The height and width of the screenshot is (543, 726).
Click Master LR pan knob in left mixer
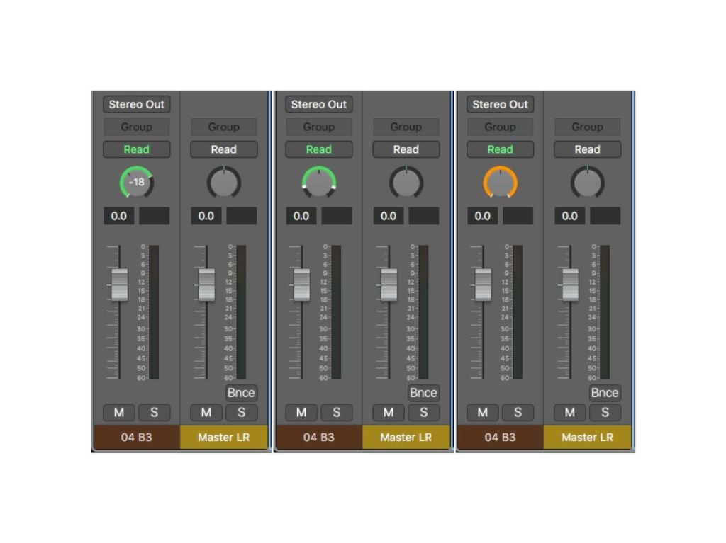(x=223, y=182)
